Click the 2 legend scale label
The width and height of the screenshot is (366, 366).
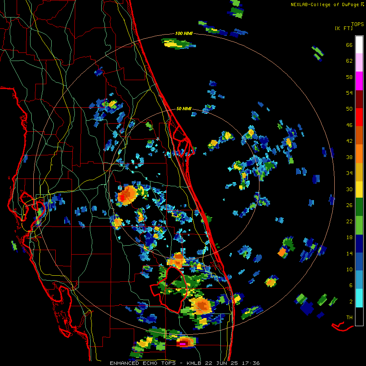[x=351, y=301]
